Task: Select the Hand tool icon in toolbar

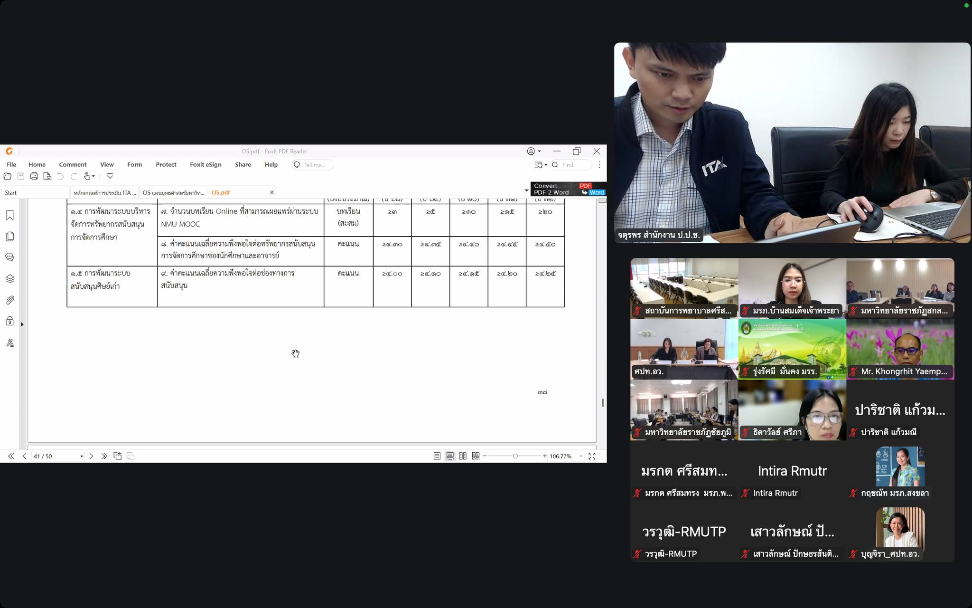Action: tap(87, 176)
